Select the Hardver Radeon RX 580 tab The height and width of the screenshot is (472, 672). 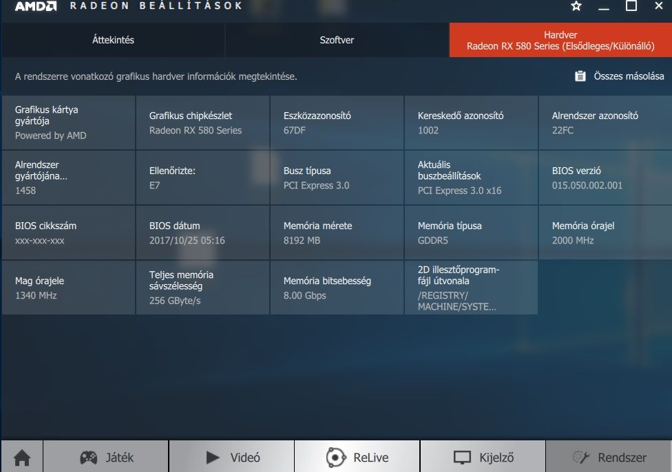tap(560, 41)
